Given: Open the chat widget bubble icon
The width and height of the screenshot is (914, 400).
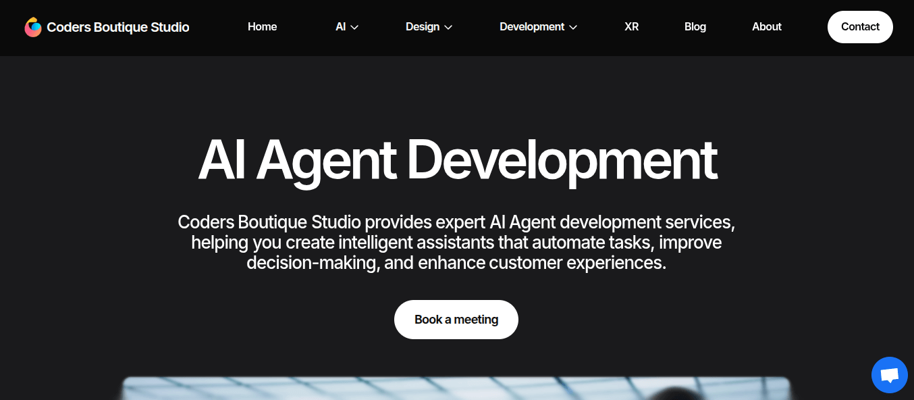Looking at the screenshot, I should point(890,375).
